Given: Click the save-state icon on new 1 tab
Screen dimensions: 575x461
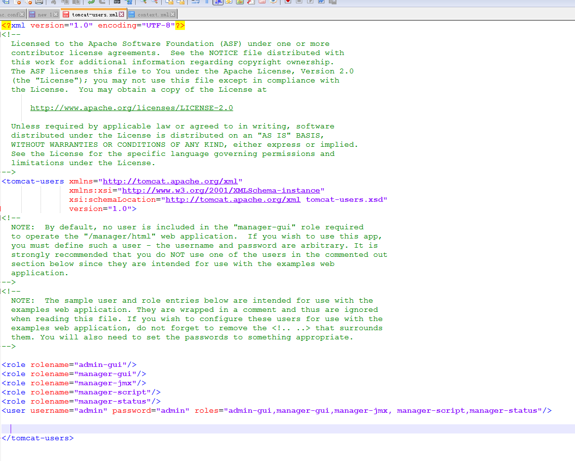Looking at the screenshot, I should 32,14.
